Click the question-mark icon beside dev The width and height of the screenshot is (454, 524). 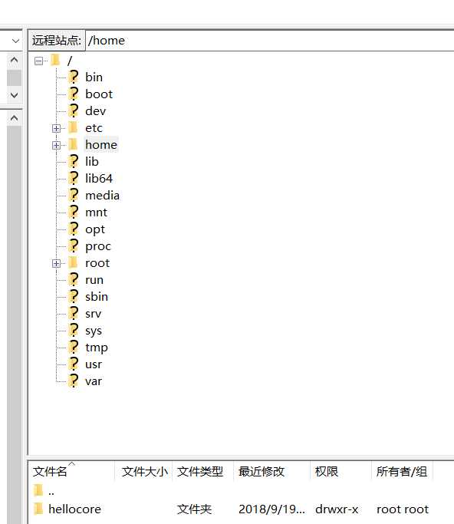point(74,111)
